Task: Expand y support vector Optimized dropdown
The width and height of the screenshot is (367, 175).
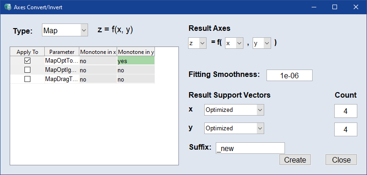Action: coord(234,128)
